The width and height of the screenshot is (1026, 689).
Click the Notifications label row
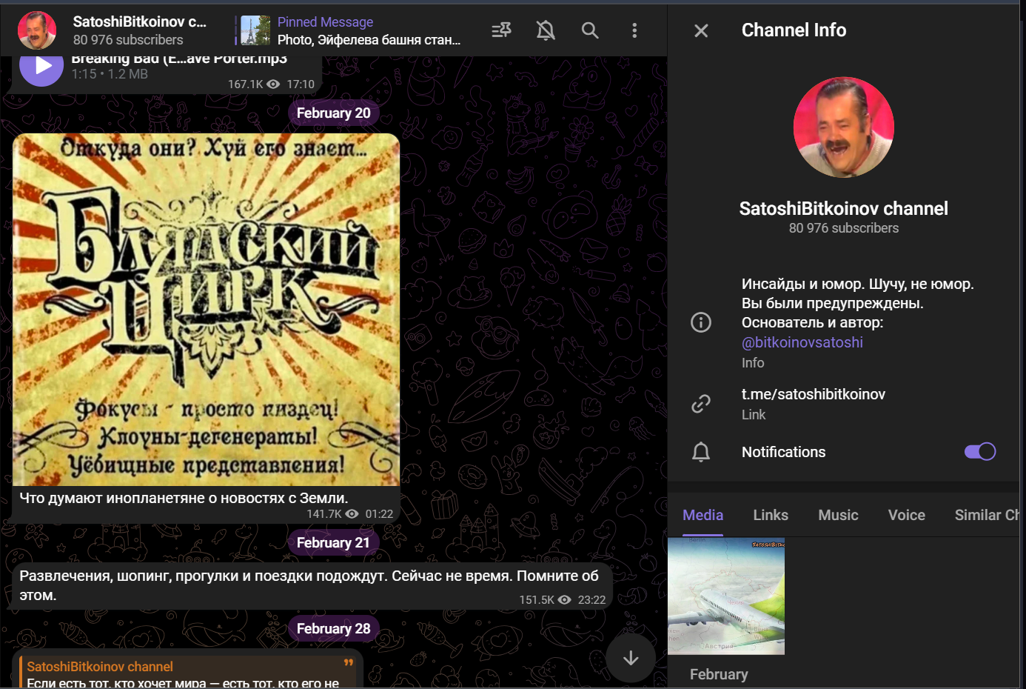click(x=844, y=452)
